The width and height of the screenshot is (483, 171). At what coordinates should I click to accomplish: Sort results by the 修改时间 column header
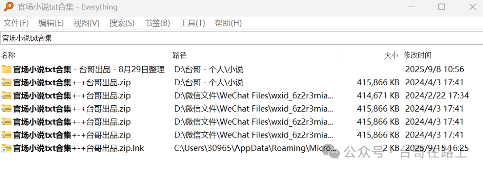click(x=442, y=55)
